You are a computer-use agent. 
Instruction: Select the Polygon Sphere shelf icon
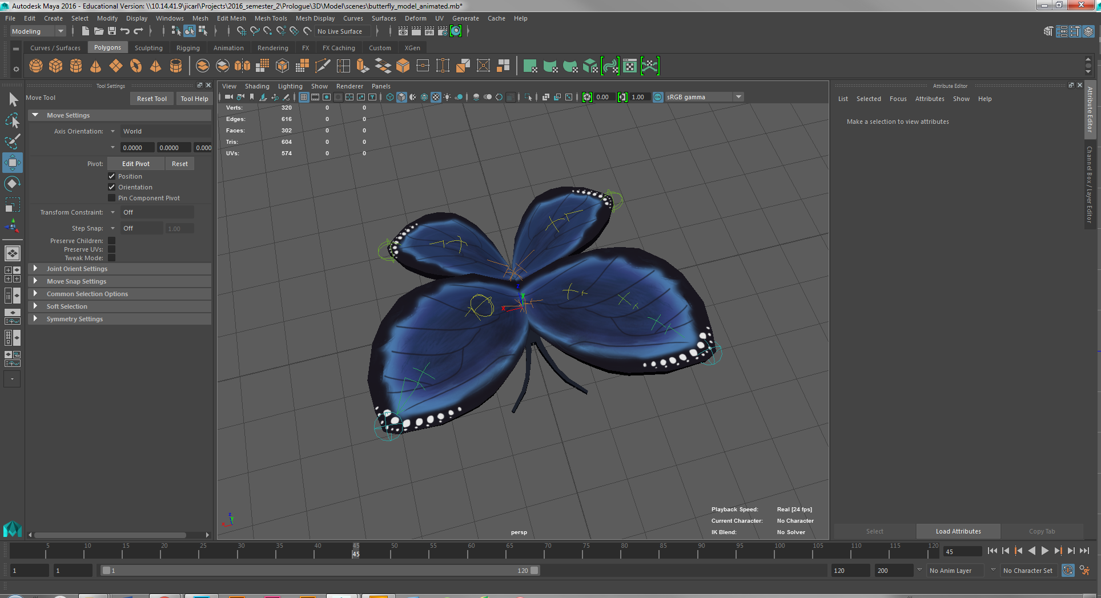tap(36, 66)
